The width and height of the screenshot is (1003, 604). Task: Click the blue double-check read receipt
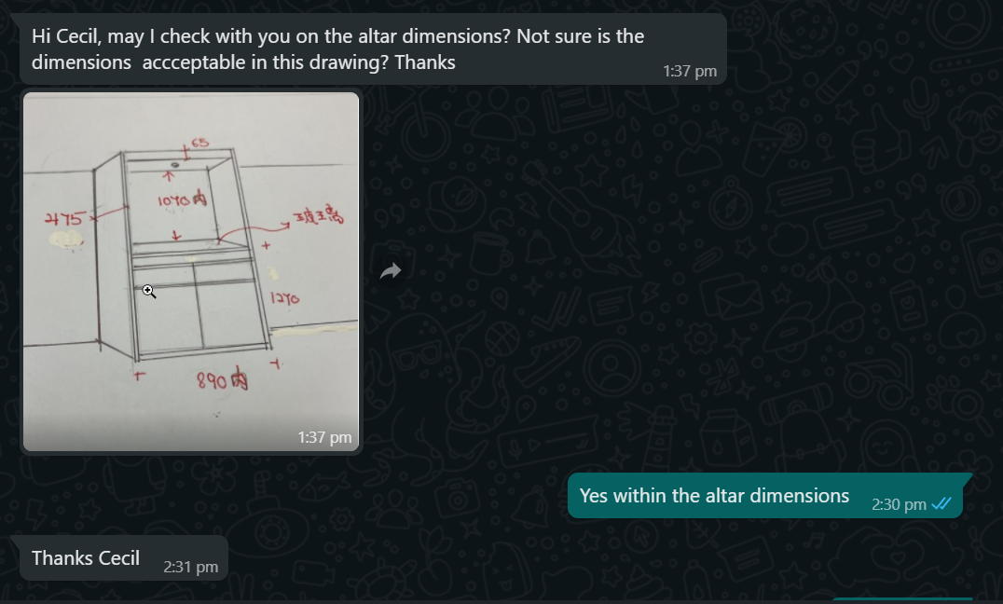941,503
